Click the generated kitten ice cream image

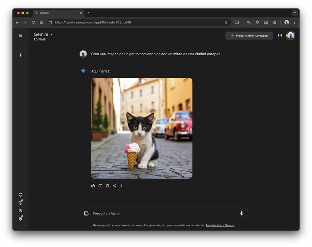tap(142, 128)
